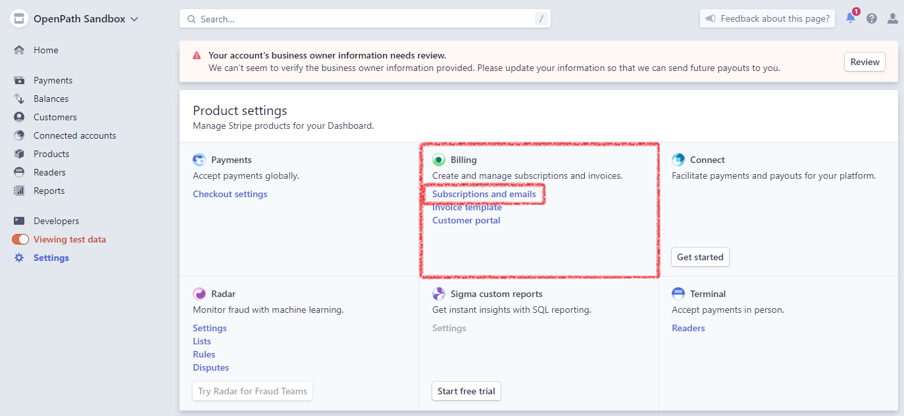Open notifications bell icon
Screen dimensions: 904x416
pos(851,18)
